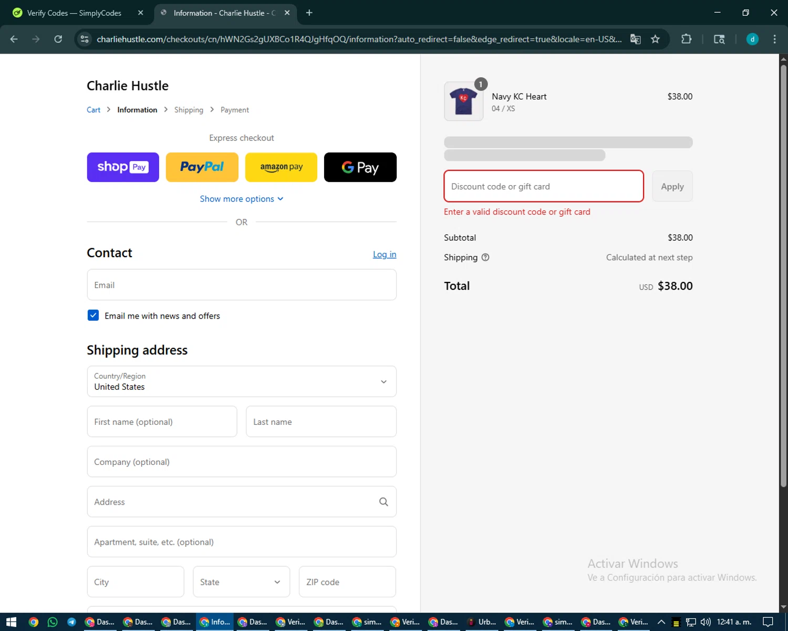Select Shipping breadcrumb step
Image resolution: width=788 pixels, height=631 pixels.
pyautogui.click(x=189, y=110)
